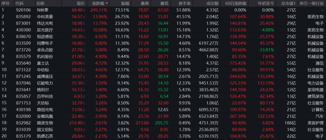The width and height of the screenshot is (326, 140).
Task: Click industry 美容护理
Action: pos(316,123)
